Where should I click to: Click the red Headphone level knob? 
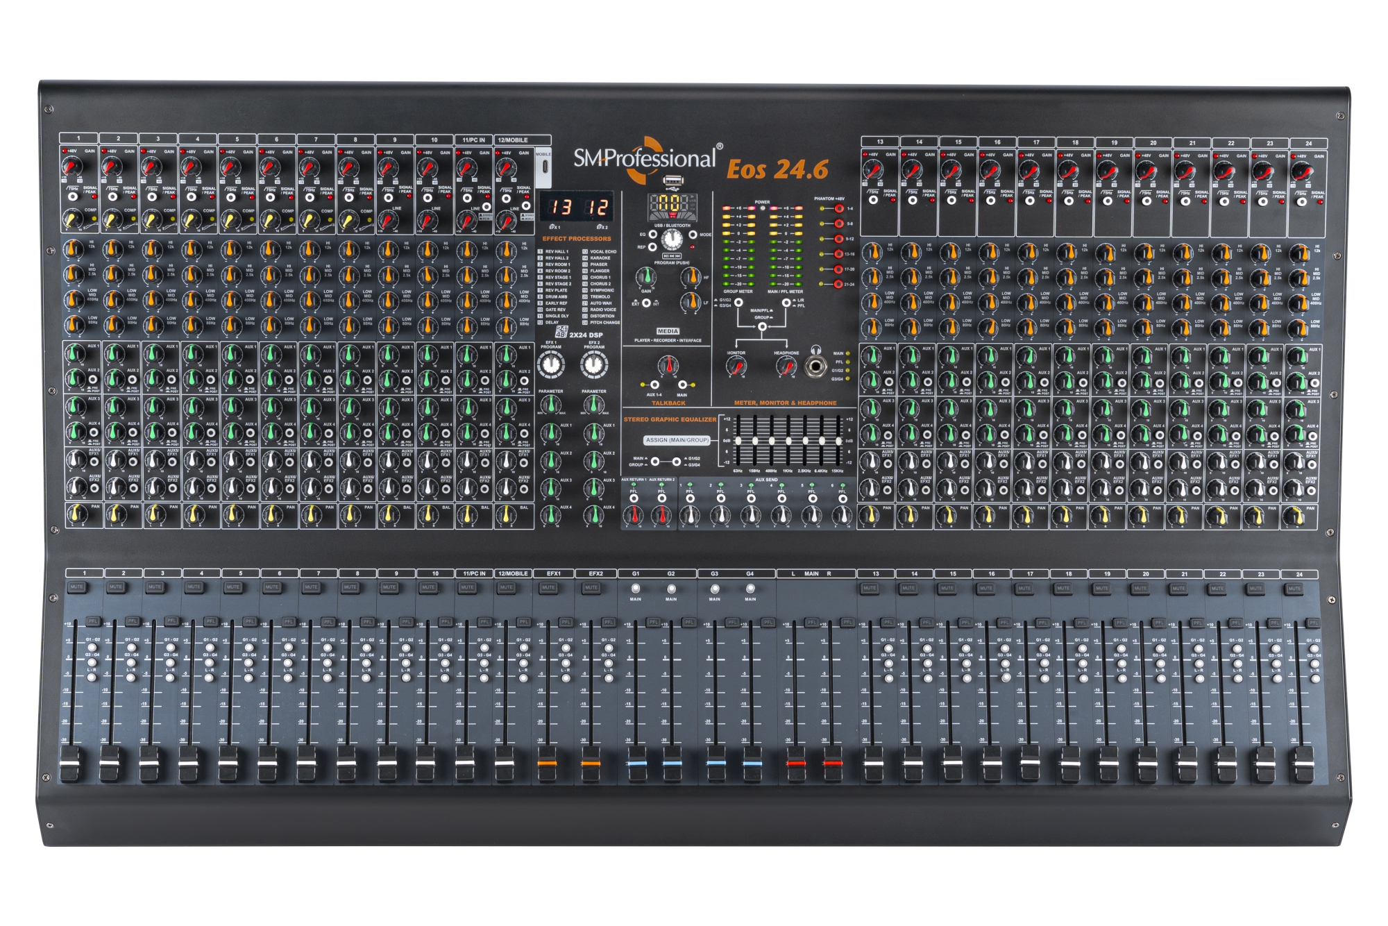coord(786,367)
